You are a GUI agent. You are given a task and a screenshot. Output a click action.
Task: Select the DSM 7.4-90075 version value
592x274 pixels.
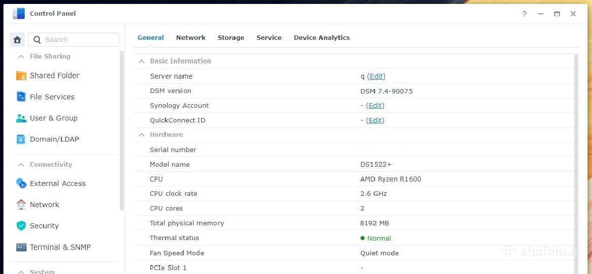(x=387, y=91)
